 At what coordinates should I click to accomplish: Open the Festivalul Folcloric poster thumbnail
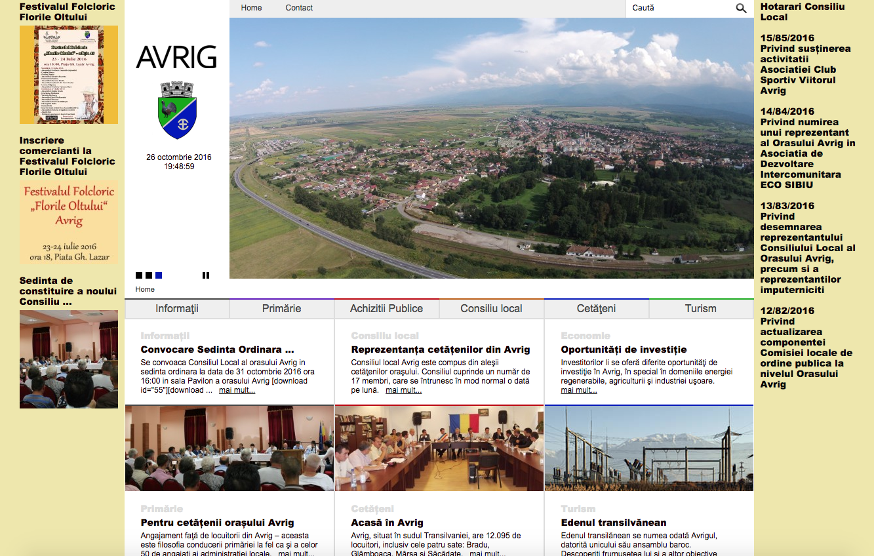(69, 75)
